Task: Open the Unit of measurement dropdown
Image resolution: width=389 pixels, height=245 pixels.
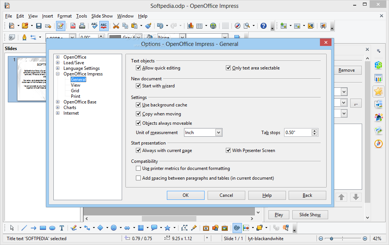Action: (x=218, y=132)
